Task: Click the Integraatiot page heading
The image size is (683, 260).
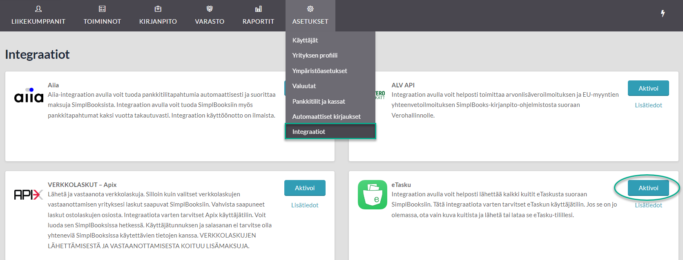Action: tap(37, 54)
